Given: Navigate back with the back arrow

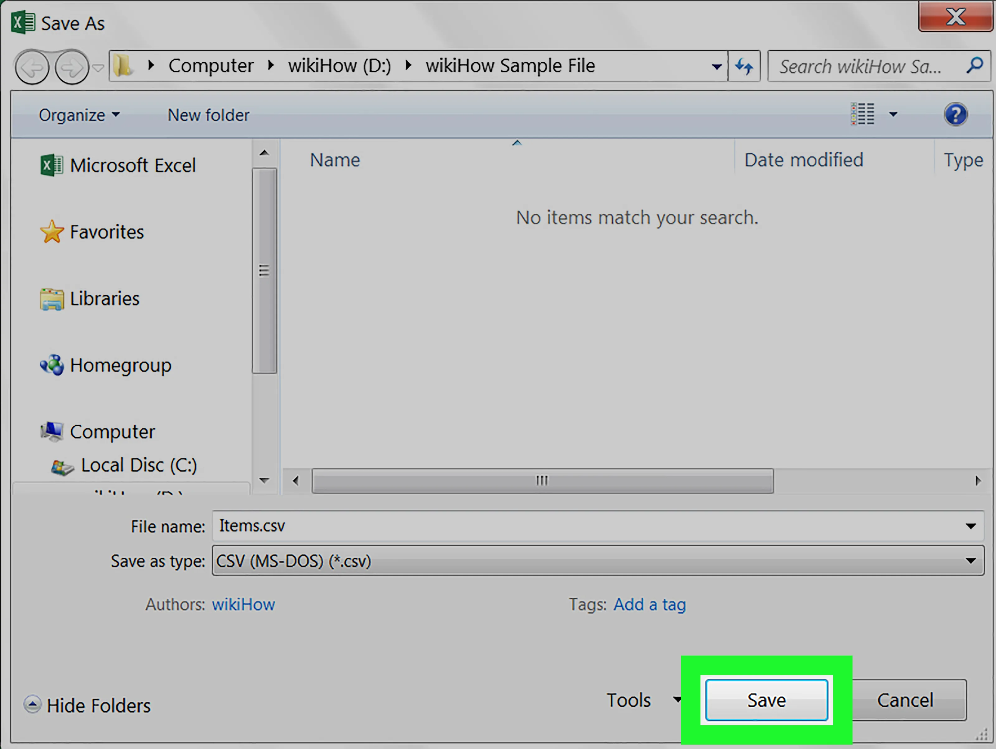Looking at the screenshot, I should (31, 67).
